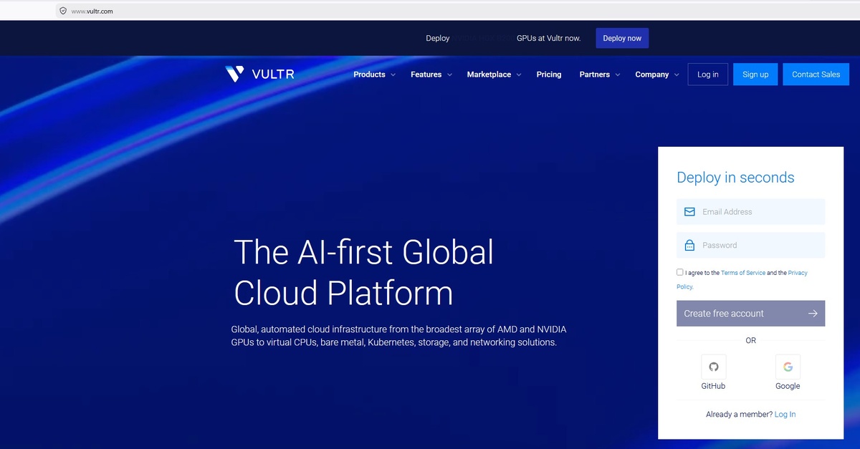Screen dimensions: 860x449
Task: Click the Sign up button
Action: click(755, 74)
